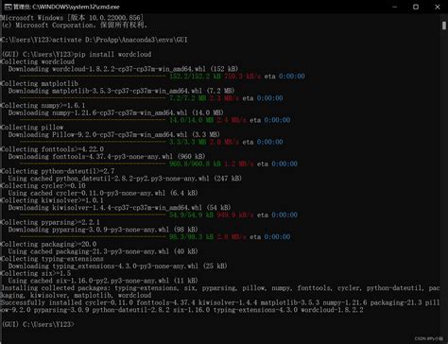Click the fonttools 960.8 kB progress bar

pos(93,163)
